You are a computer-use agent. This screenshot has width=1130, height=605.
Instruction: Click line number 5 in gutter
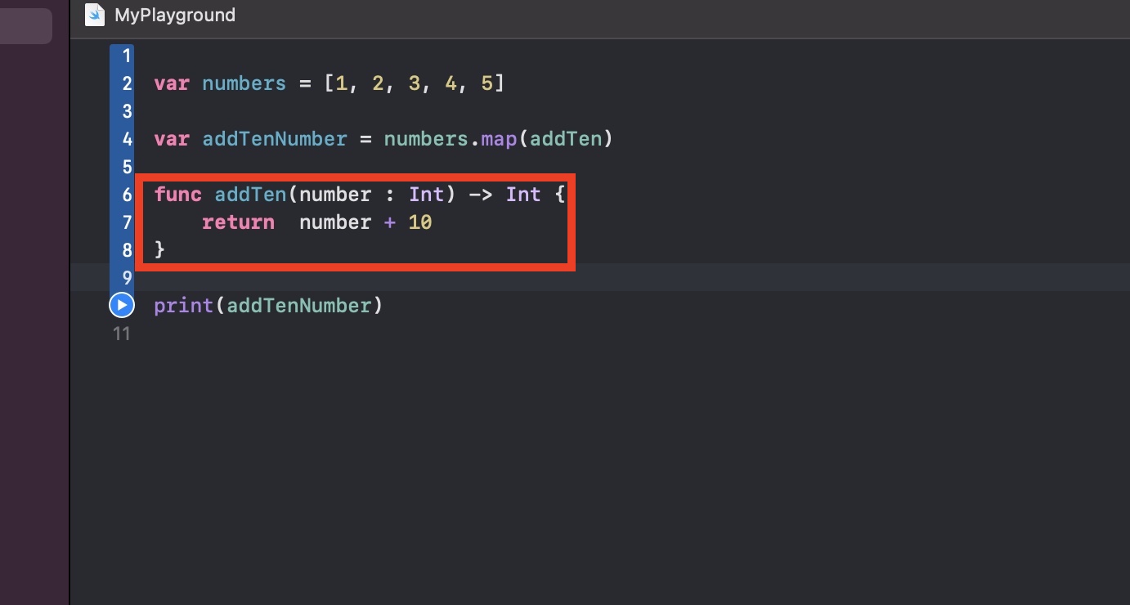[x=127, y=167]
